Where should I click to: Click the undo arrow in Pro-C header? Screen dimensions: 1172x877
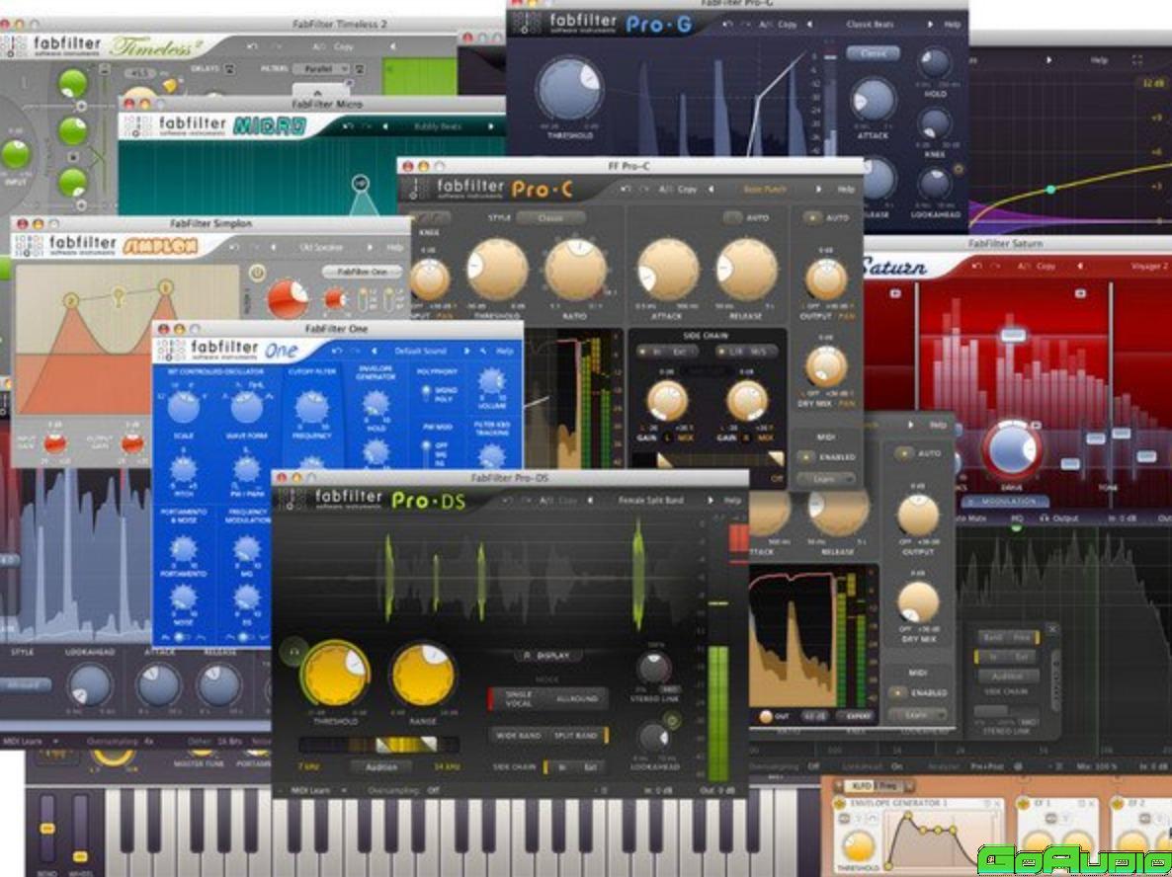(625, 190)
